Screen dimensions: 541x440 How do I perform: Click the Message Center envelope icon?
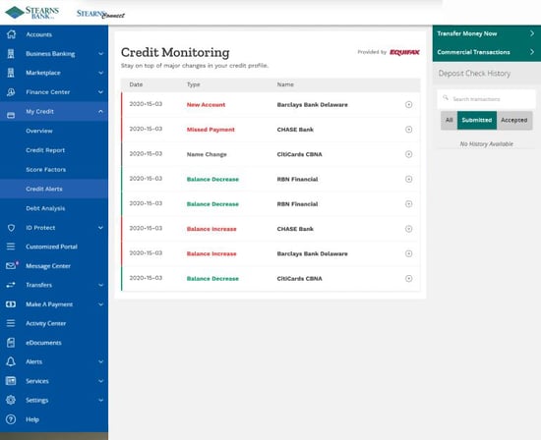11,265
